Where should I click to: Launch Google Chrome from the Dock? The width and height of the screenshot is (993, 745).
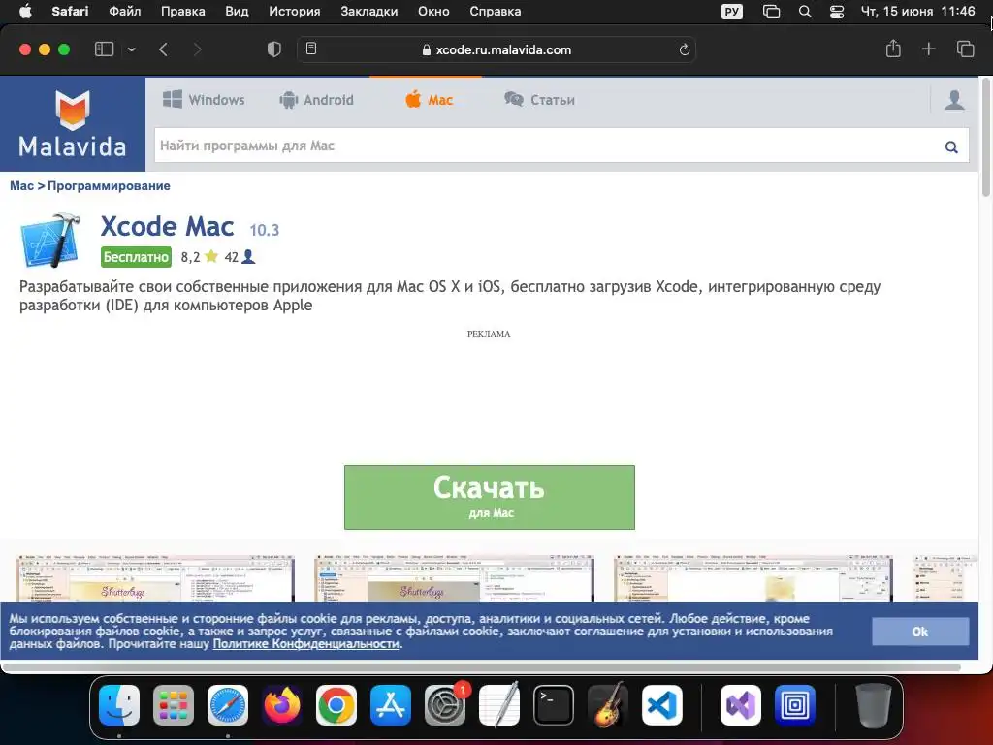click(336, 704)
